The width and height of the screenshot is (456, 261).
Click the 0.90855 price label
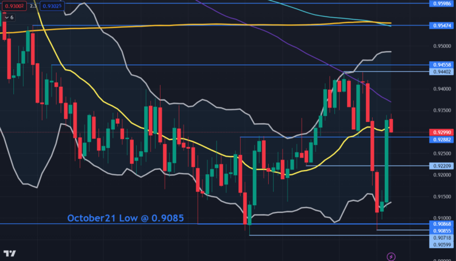441,231
